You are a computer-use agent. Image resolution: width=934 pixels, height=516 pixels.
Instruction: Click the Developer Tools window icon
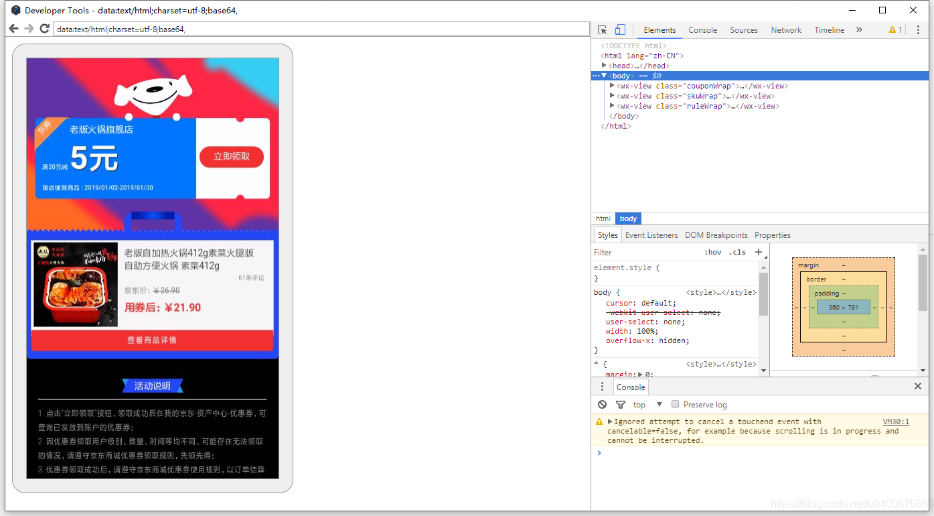coord(16,10)
